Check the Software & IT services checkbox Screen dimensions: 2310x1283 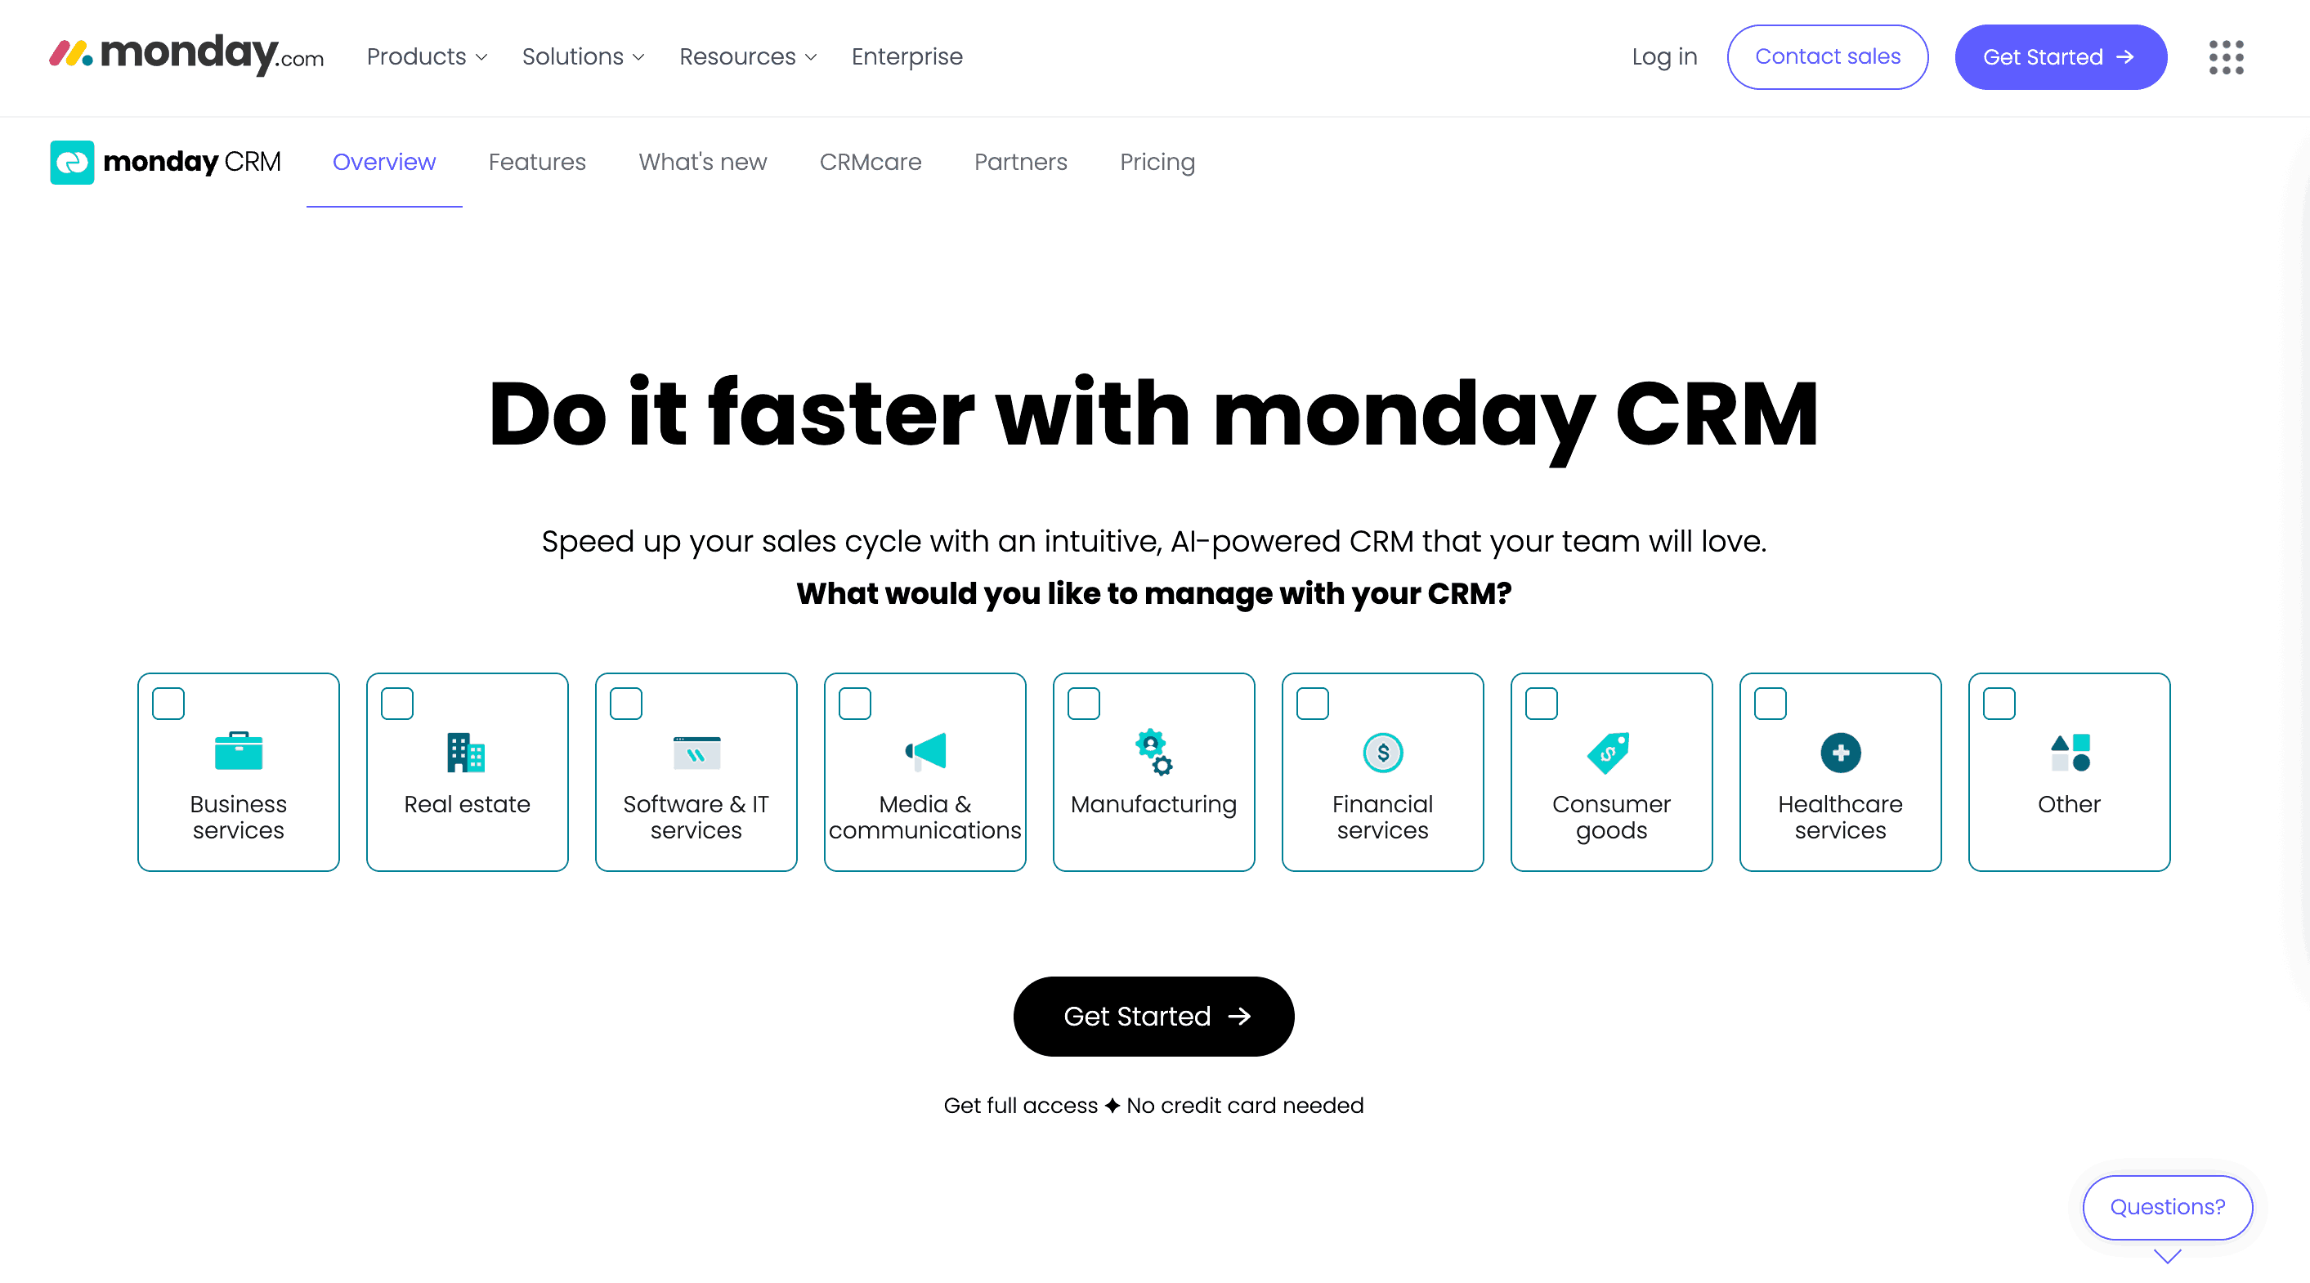626,704
